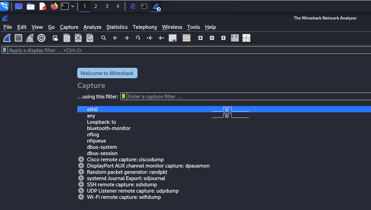Select the bluetooth-monitor interface

(x=224, y=128)
